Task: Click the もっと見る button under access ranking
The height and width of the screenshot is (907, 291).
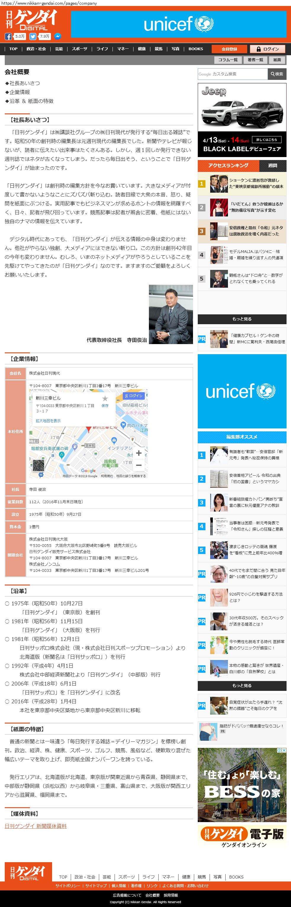Action: tap(242, 319)
